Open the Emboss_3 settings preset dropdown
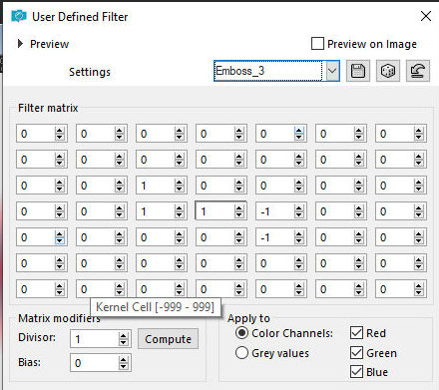Viewport: 439px width, 390px height. click(x=332, y=71)
